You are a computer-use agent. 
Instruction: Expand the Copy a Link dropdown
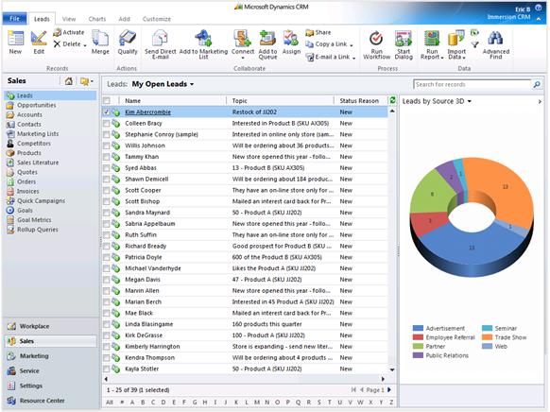[352, 44]
